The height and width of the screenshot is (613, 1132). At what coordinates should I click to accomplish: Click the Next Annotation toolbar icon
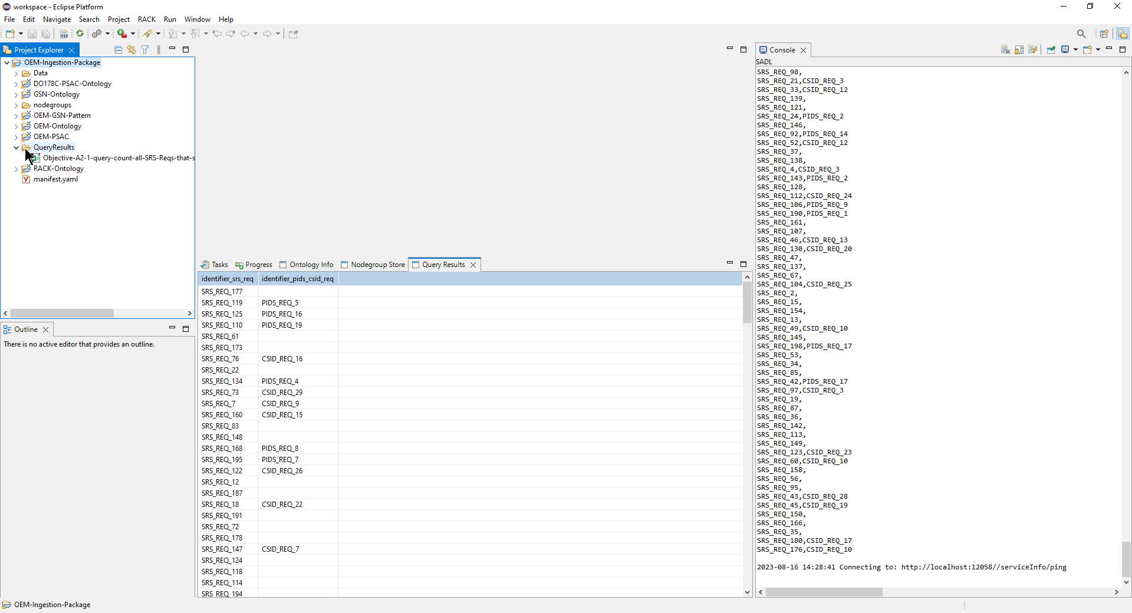pos(173,34)
